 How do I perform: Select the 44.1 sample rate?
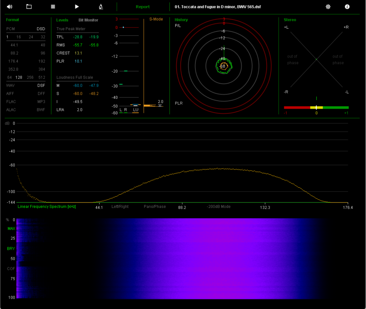click(14, 45)
